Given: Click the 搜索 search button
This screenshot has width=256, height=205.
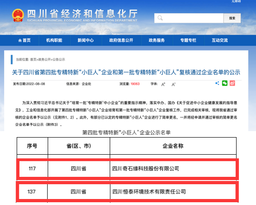Looking at the screenshot, I should [232, 18].
